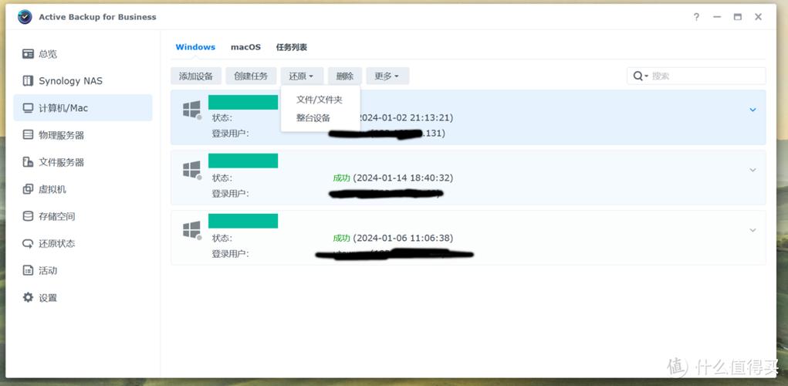
Task: Select the 成功 (2024-01-06 11:06:38) status text
Action: pyautogui.click(x=393, y=239)
